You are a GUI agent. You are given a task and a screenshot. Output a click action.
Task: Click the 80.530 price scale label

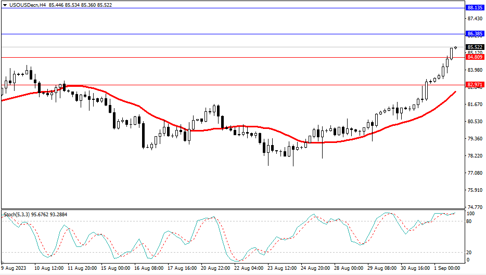(x=475, y=121)
